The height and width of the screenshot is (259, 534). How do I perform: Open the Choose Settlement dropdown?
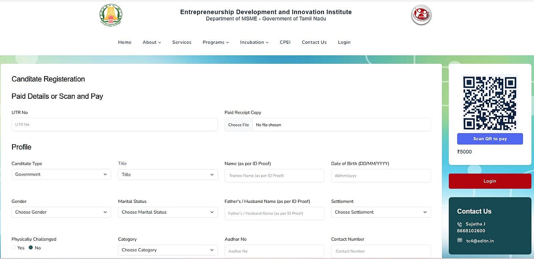(x=381, y=212)
